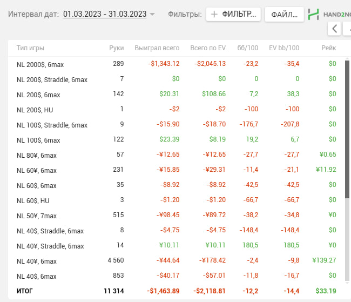Select the NL 40¥, 6max row

pyautogui.click(x=177, y=260)
